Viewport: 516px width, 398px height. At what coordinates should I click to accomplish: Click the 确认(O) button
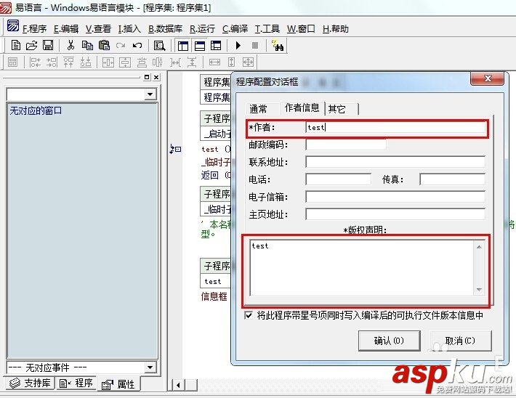(x=389, y=341)
